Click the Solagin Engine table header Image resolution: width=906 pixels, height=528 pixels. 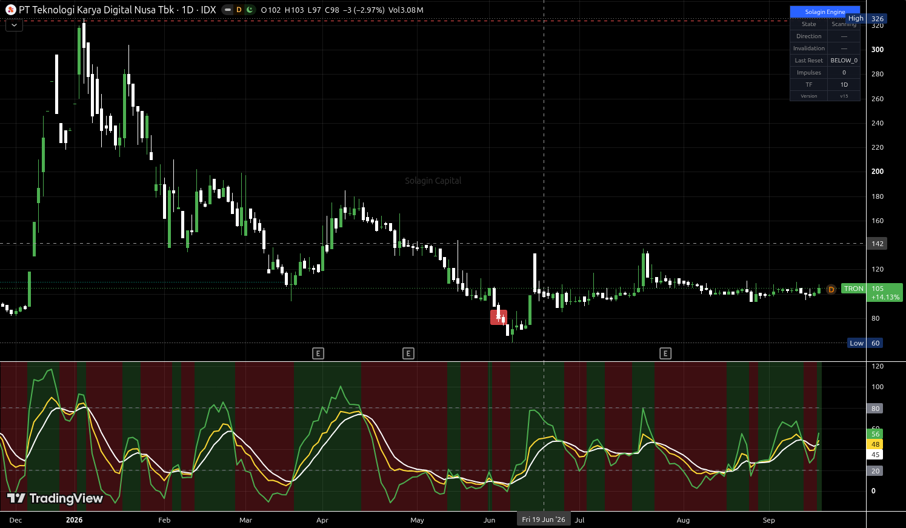(825, 12)
